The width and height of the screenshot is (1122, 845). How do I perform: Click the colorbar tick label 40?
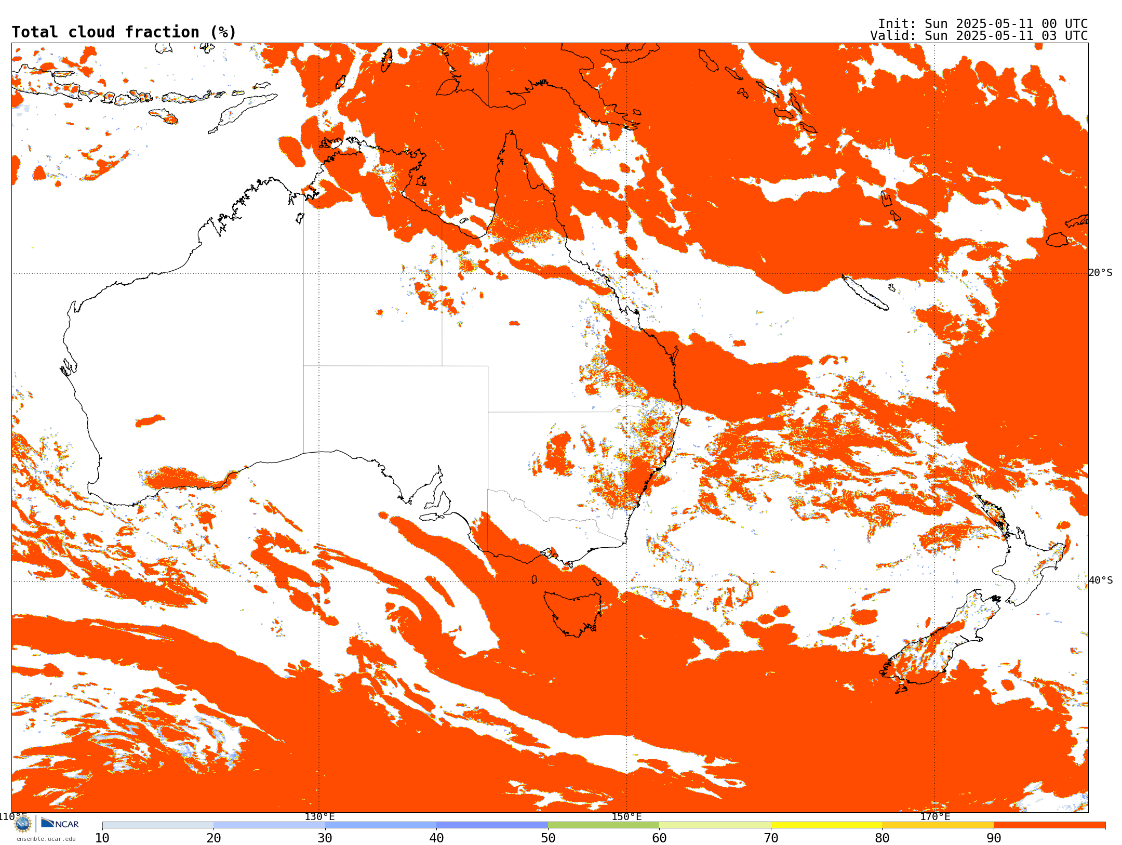436,838
